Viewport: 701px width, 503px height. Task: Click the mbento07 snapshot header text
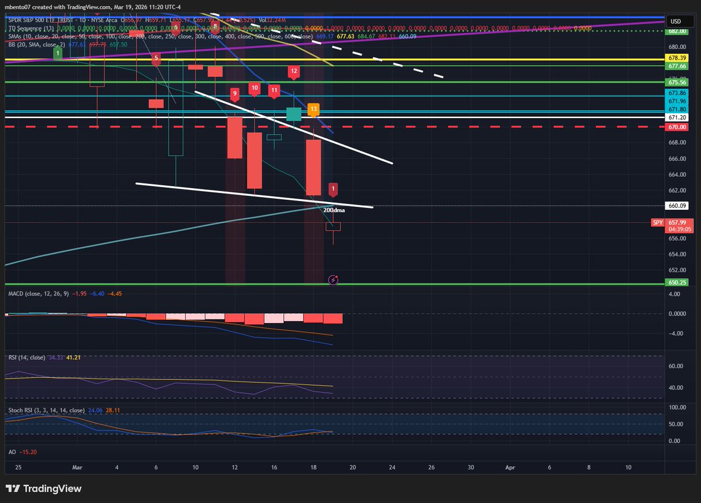[x=92, y=7]
